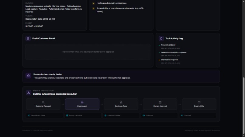Click the CRM Tool person icon
This screenshot has height=137, width=245.
(182, 116)
